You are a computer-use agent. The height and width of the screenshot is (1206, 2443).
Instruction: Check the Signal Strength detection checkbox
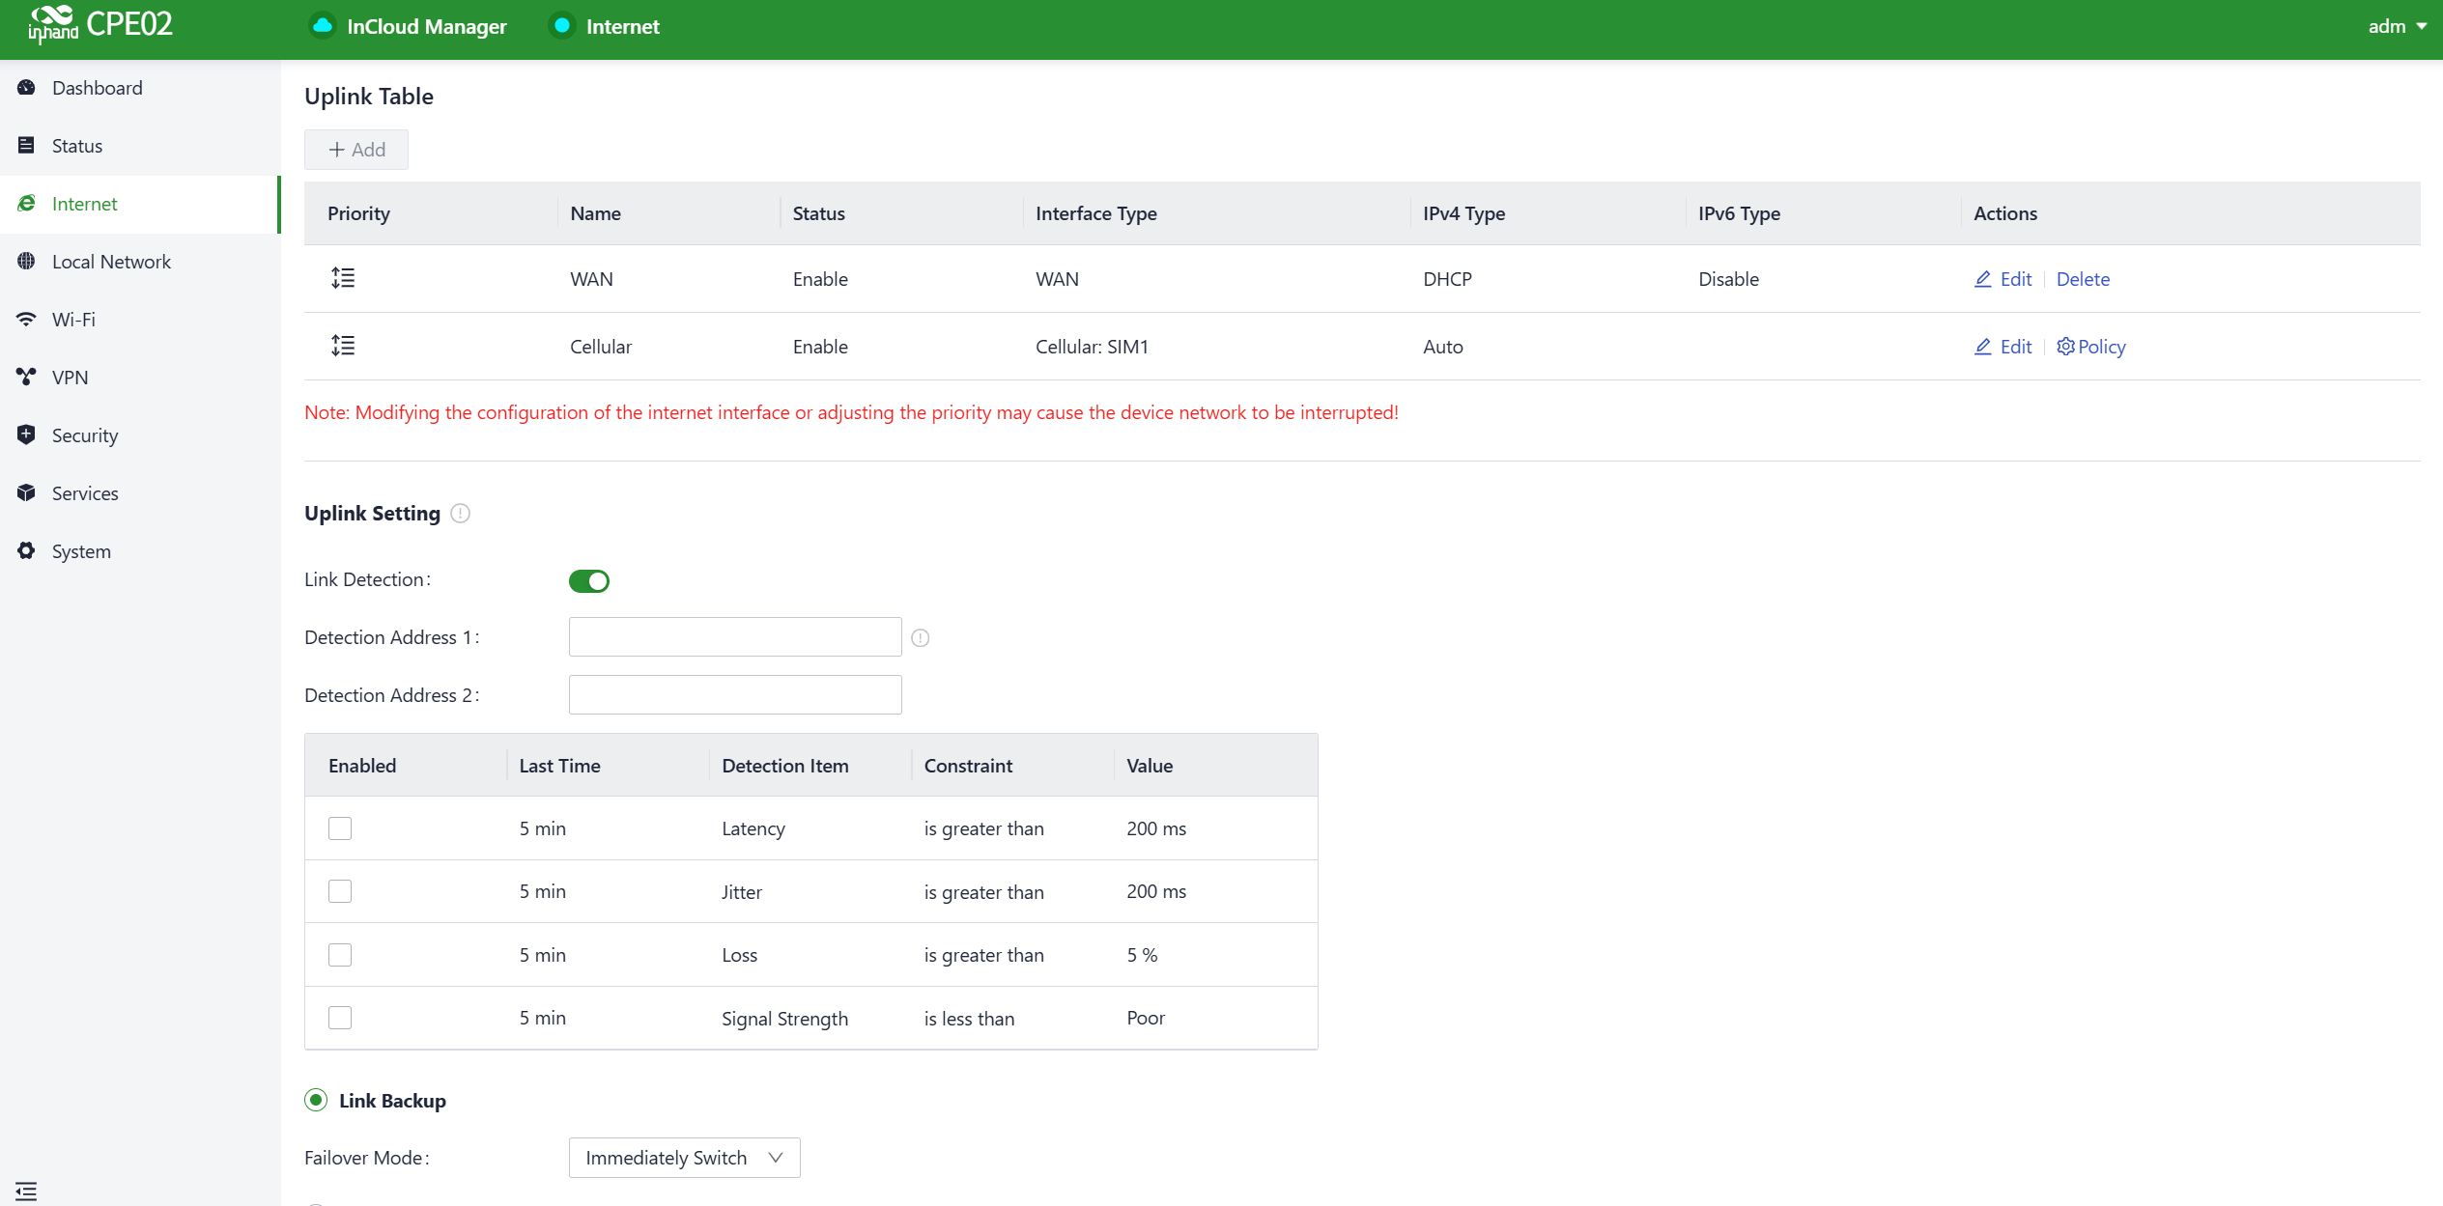coord(340,1018)
